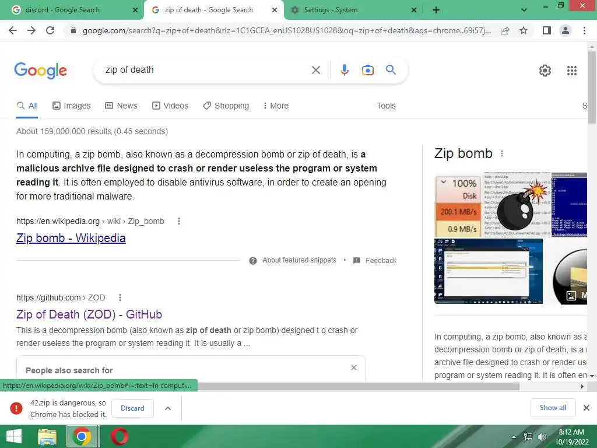
Task: Switch to the discord Google Search tab
Action: click(72, 10)
